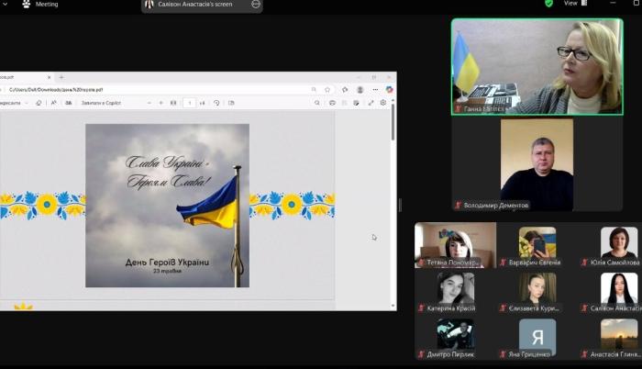Click Салівон Анастасія's screen label

194,4
